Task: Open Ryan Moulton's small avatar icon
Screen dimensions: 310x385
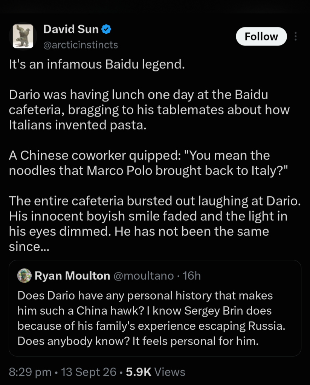Action: click(x=24, y=276)
